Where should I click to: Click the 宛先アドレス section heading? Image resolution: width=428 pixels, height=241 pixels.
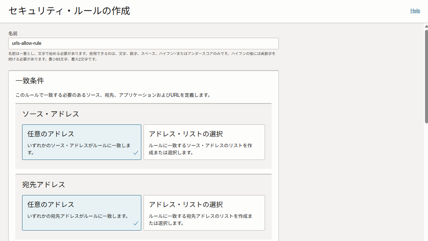point(44,185)
